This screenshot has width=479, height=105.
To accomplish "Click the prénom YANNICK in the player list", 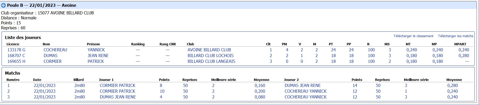I will click(96, 50).
